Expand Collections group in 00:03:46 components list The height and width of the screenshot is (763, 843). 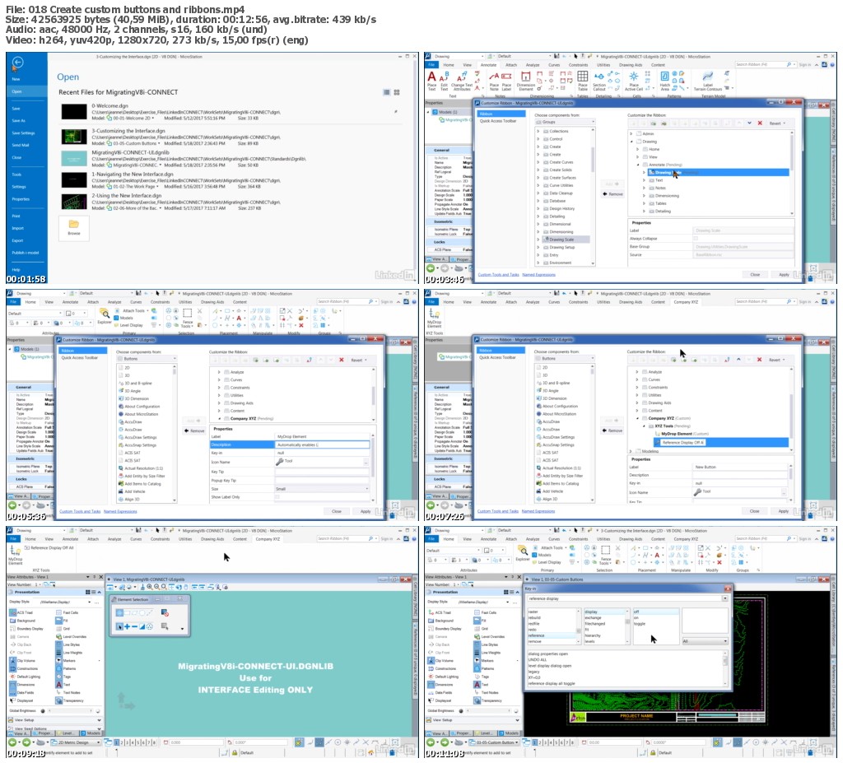click(538, 131)
